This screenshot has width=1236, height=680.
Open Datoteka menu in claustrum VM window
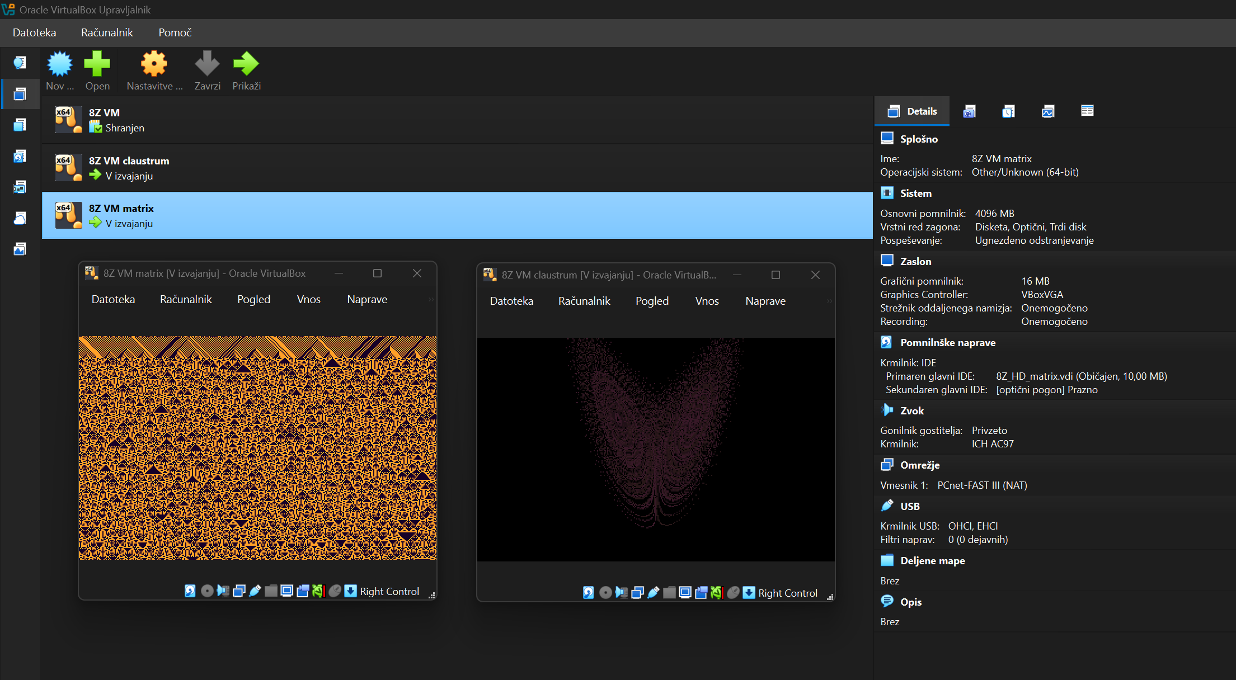pyautogui.click(x=511, y=301)
